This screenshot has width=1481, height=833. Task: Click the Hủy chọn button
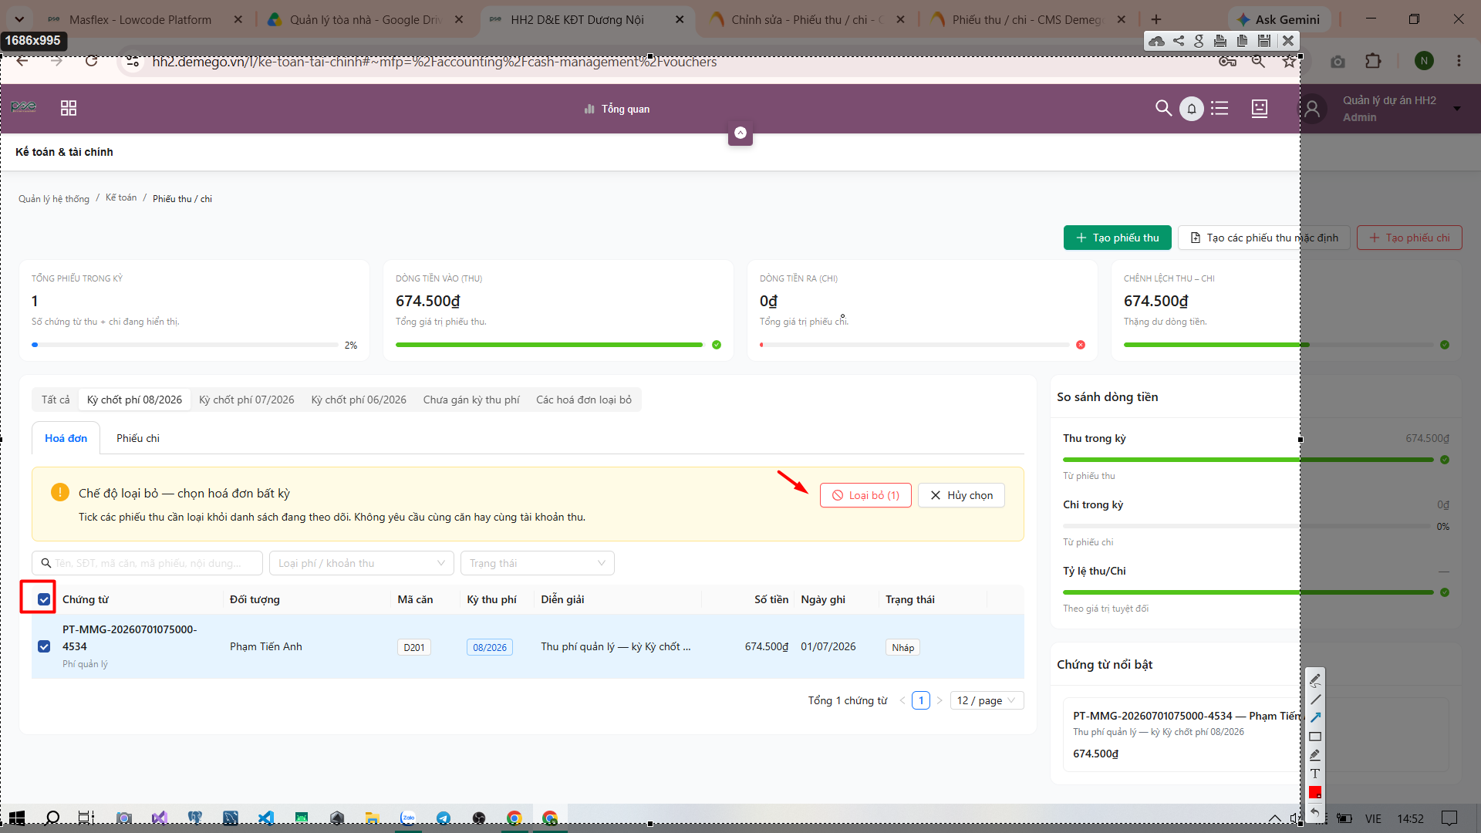961,495
